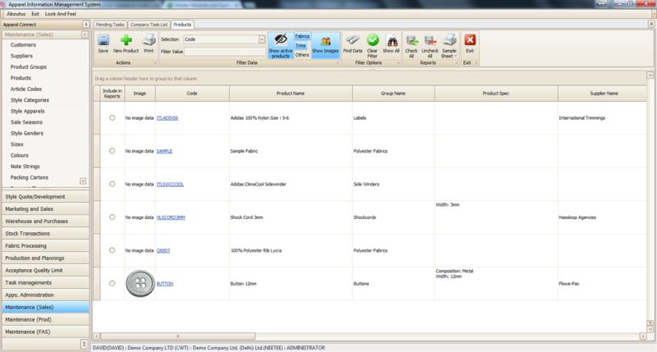
Task: Sort by the Product Name column header
Action: [291, 94]
